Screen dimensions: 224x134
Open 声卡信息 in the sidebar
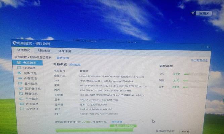point(32,104)
